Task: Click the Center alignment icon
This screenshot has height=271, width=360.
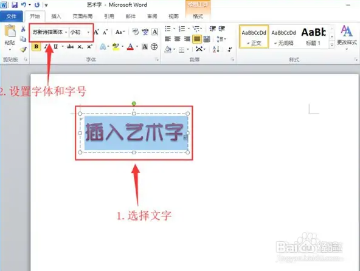Action: [x=178, y=39]
